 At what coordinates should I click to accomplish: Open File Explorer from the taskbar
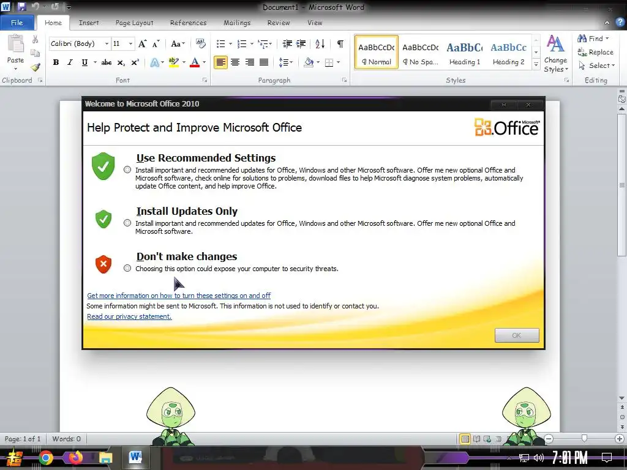105,458
